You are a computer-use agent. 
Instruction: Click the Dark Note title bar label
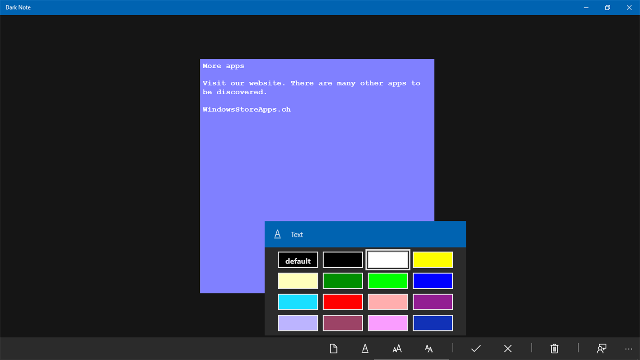(x=18, y=7)
